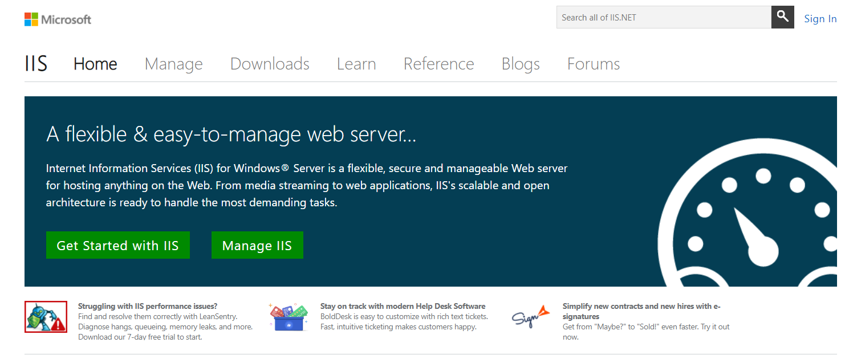Open the Downloads menu item
The image size is (853, 359).
(270, 64)
